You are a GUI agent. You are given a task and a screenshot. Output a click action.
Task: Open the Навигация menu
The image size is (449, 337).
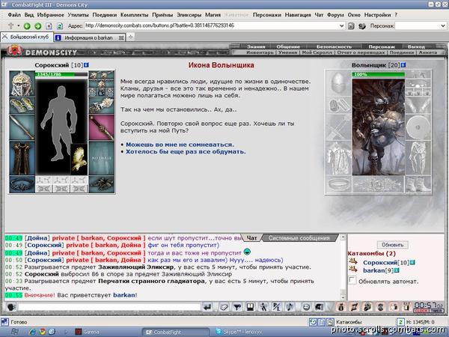coord(298,15)
